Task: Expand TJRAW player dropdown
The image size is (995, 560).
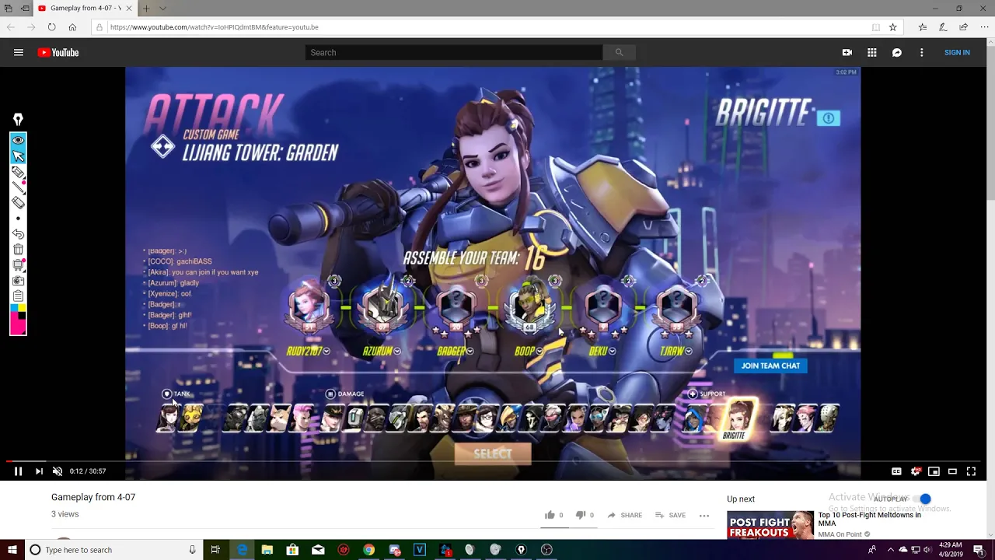Action: (x=689, y=352)
